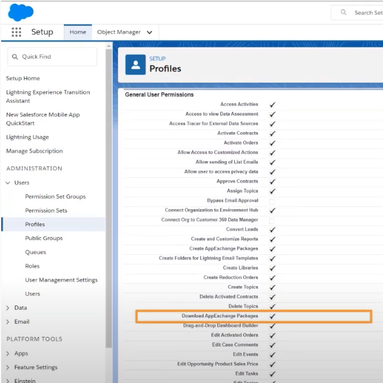Expand the Einstein section chevron

7,381
